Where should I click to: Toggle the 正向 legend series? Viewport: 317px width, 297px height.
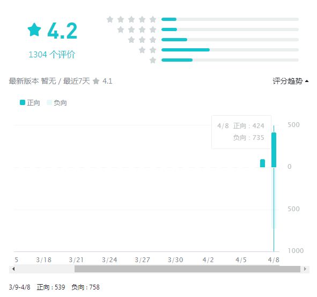pos(30,102)
